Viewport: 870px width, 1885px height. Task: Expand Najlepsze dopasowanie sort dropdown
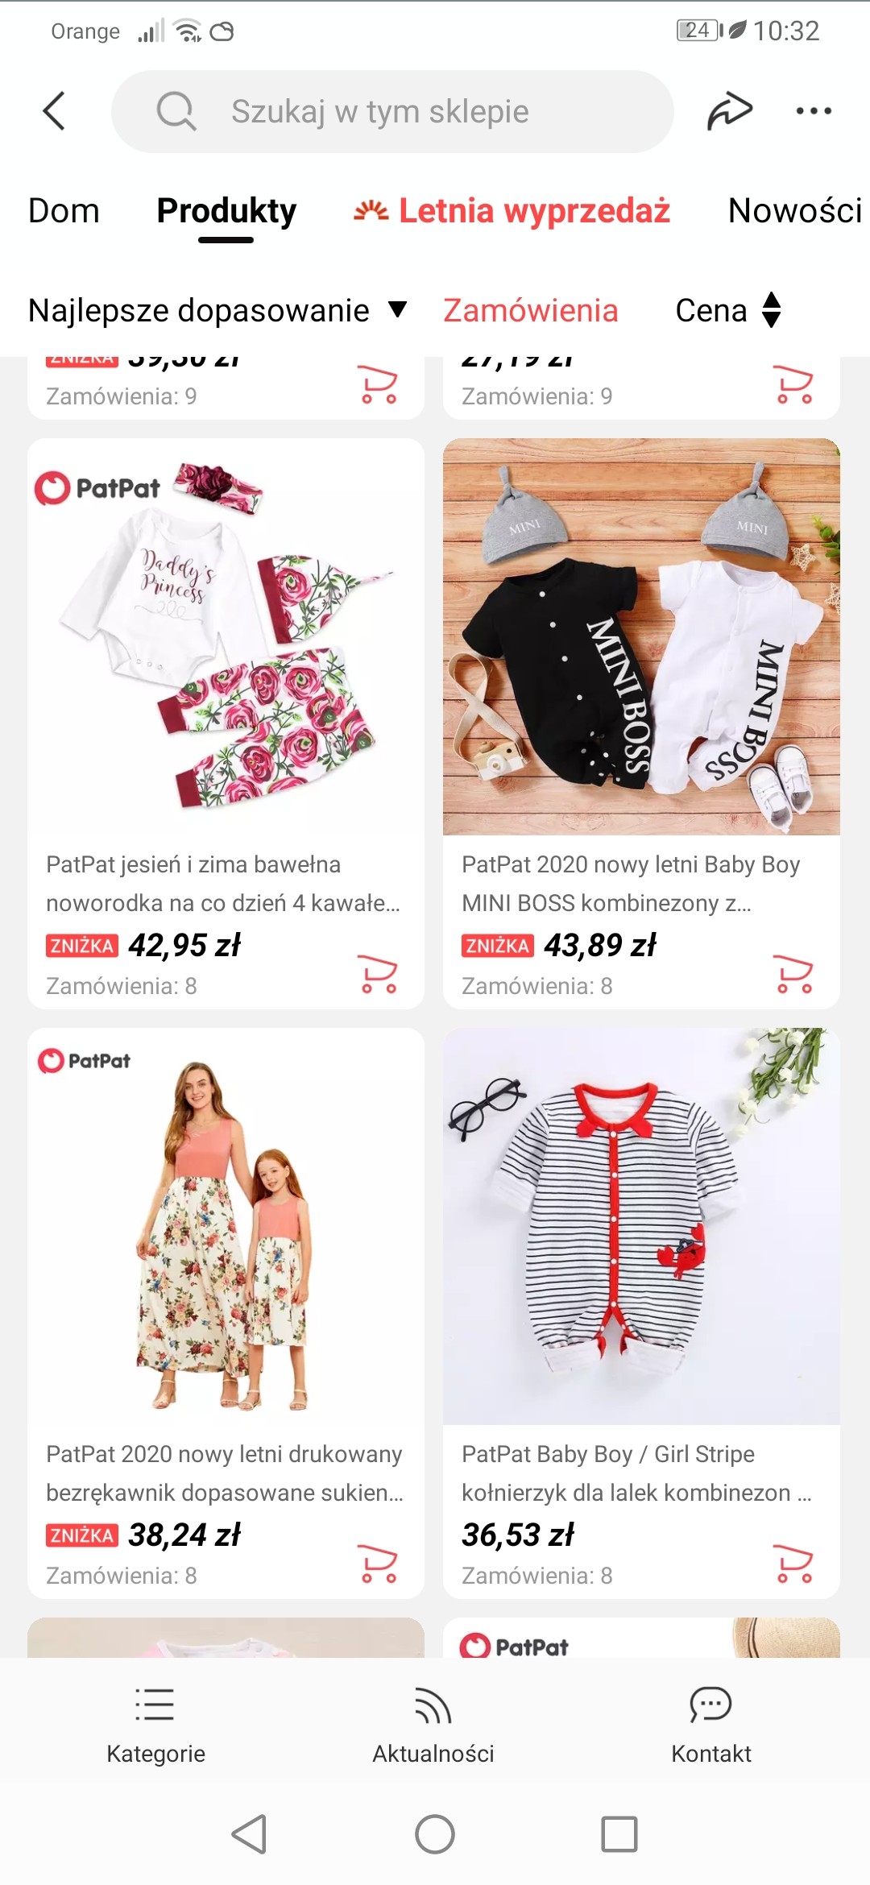pos(217,310)
